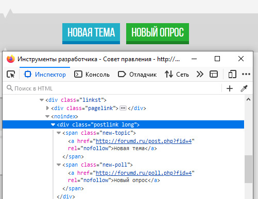This screenshot has width=258, height=199.
Task: Click the markup panel scrollbar thumb
Action: (x=248, y=169)
